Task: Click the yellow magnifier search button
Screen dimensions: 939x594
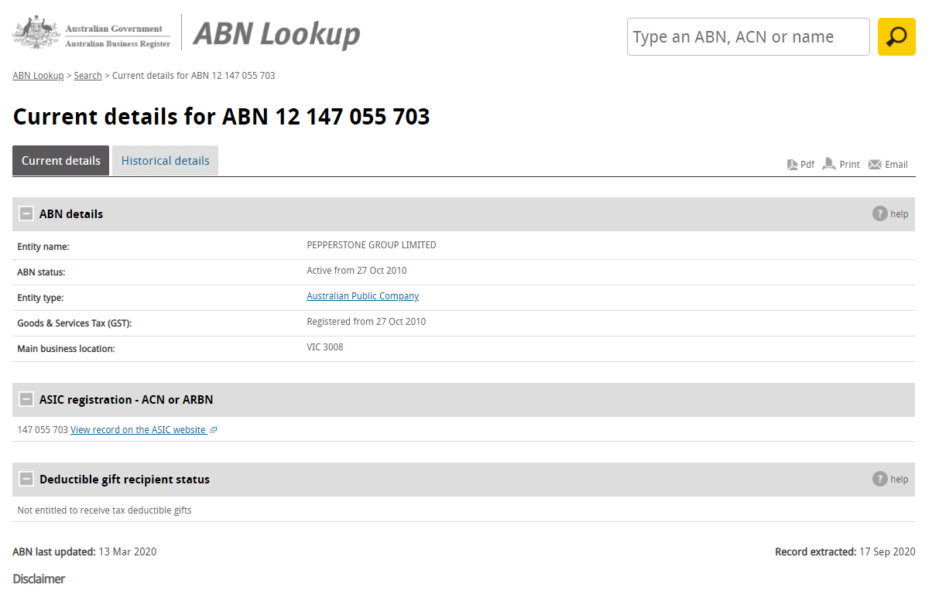Action: pos(896,36)
